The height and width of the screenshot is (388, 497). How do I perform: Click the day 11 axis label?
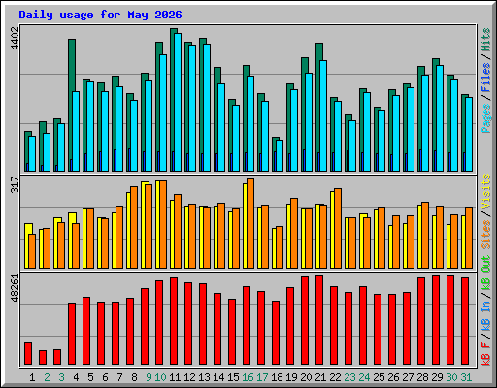pos(175,377)
